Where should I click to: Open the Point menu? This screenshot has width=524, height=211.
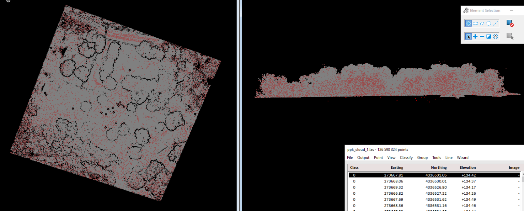pyautogui.click(x=378, y=157)
